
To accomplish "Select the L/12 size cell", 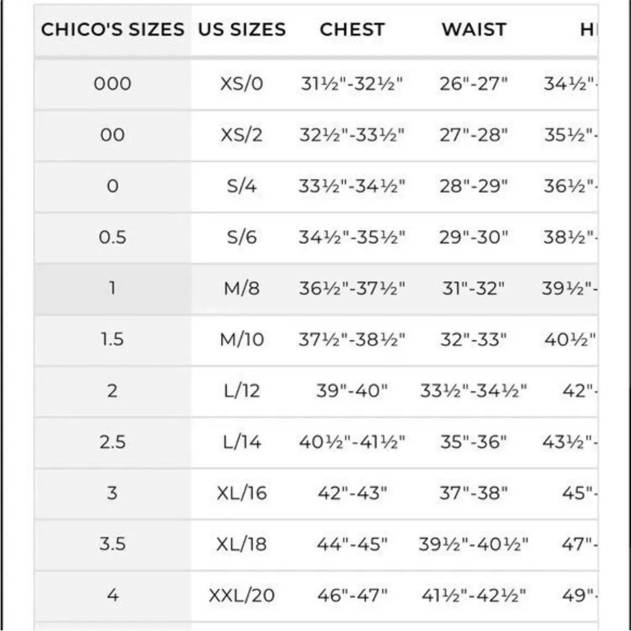I will tap(242, 390).
